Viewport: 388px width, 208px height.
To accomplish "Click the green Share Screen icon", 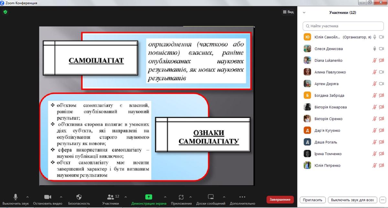I will coord(149,197).
